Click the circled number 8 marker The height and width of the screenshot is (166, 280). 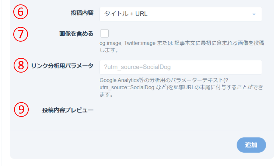click(21, 65)
